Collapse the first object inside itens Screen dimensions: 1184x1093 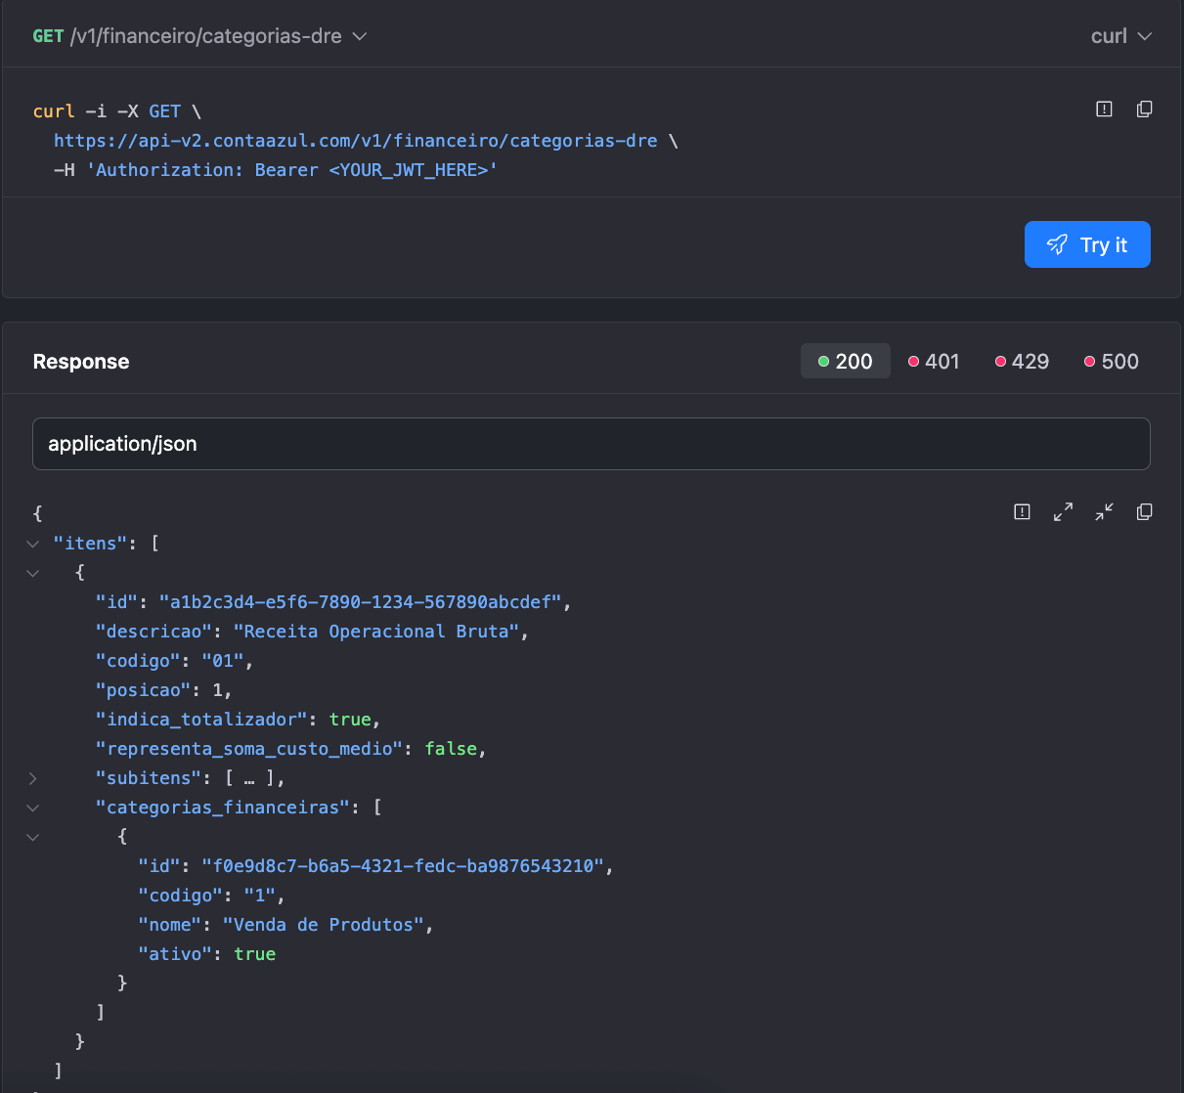pyautogui.click(x=33, y=573)
